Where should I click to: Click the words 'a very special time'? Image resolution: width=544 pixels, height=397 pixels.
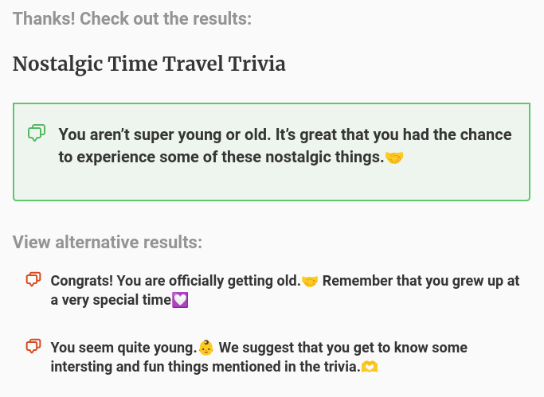pyautogui.click(x=110, y=300)
